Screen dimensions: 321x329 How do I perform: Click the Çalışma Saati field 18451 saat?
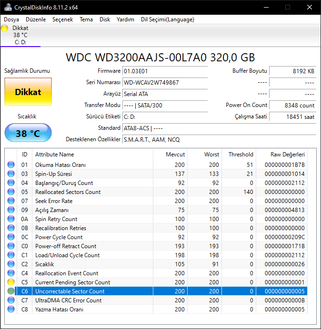[x=292, y=116]
